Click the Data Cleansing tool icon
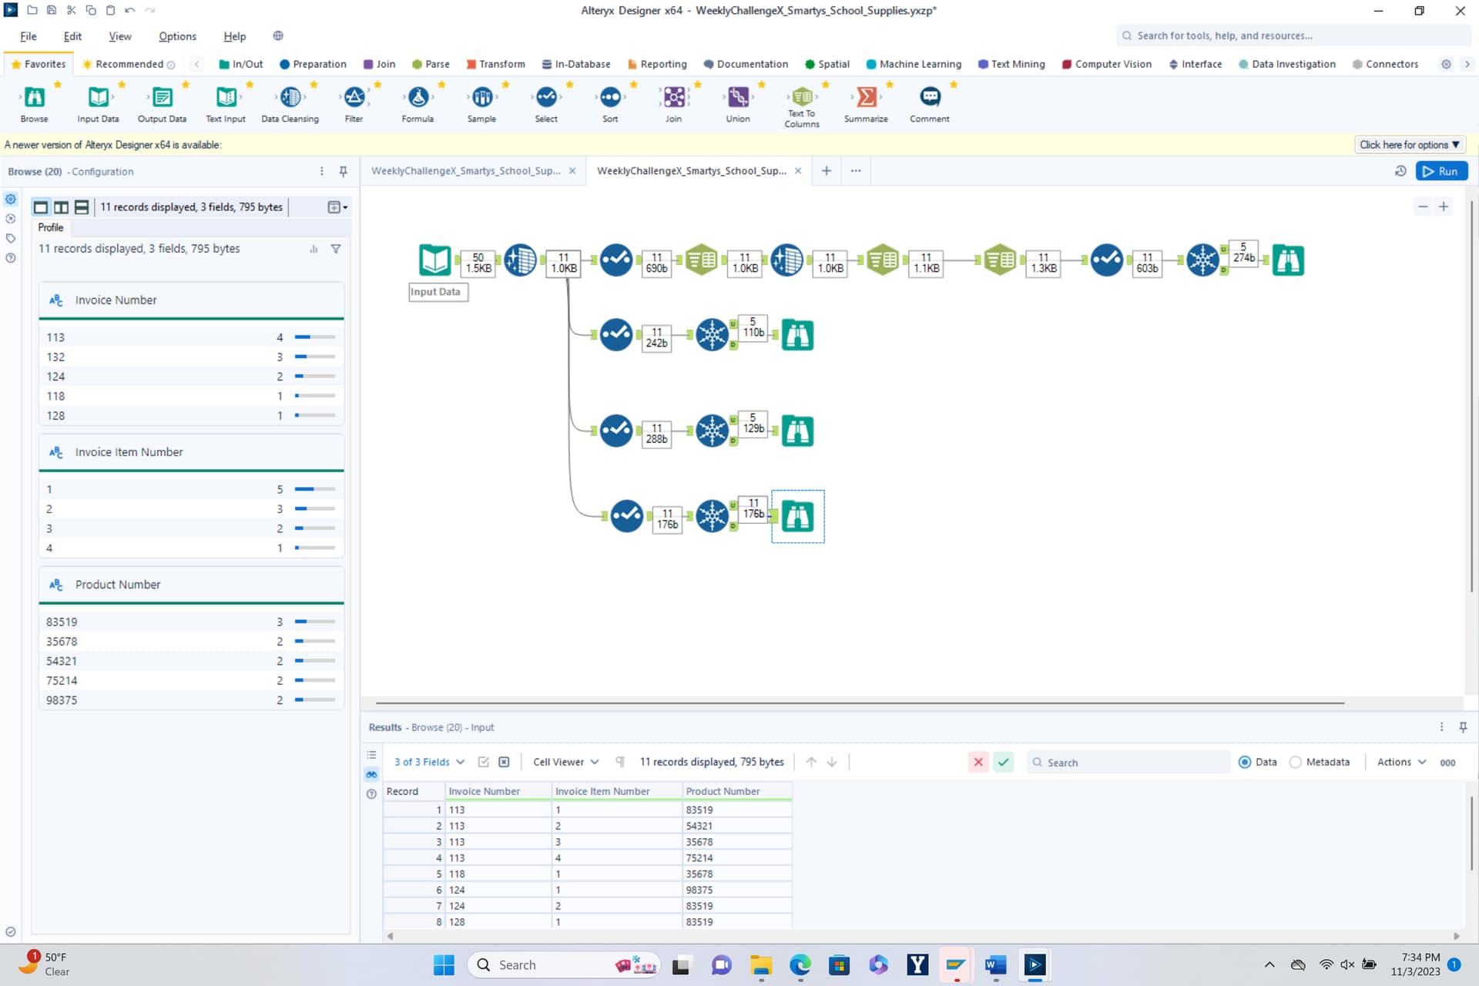 tap(290, 98)
